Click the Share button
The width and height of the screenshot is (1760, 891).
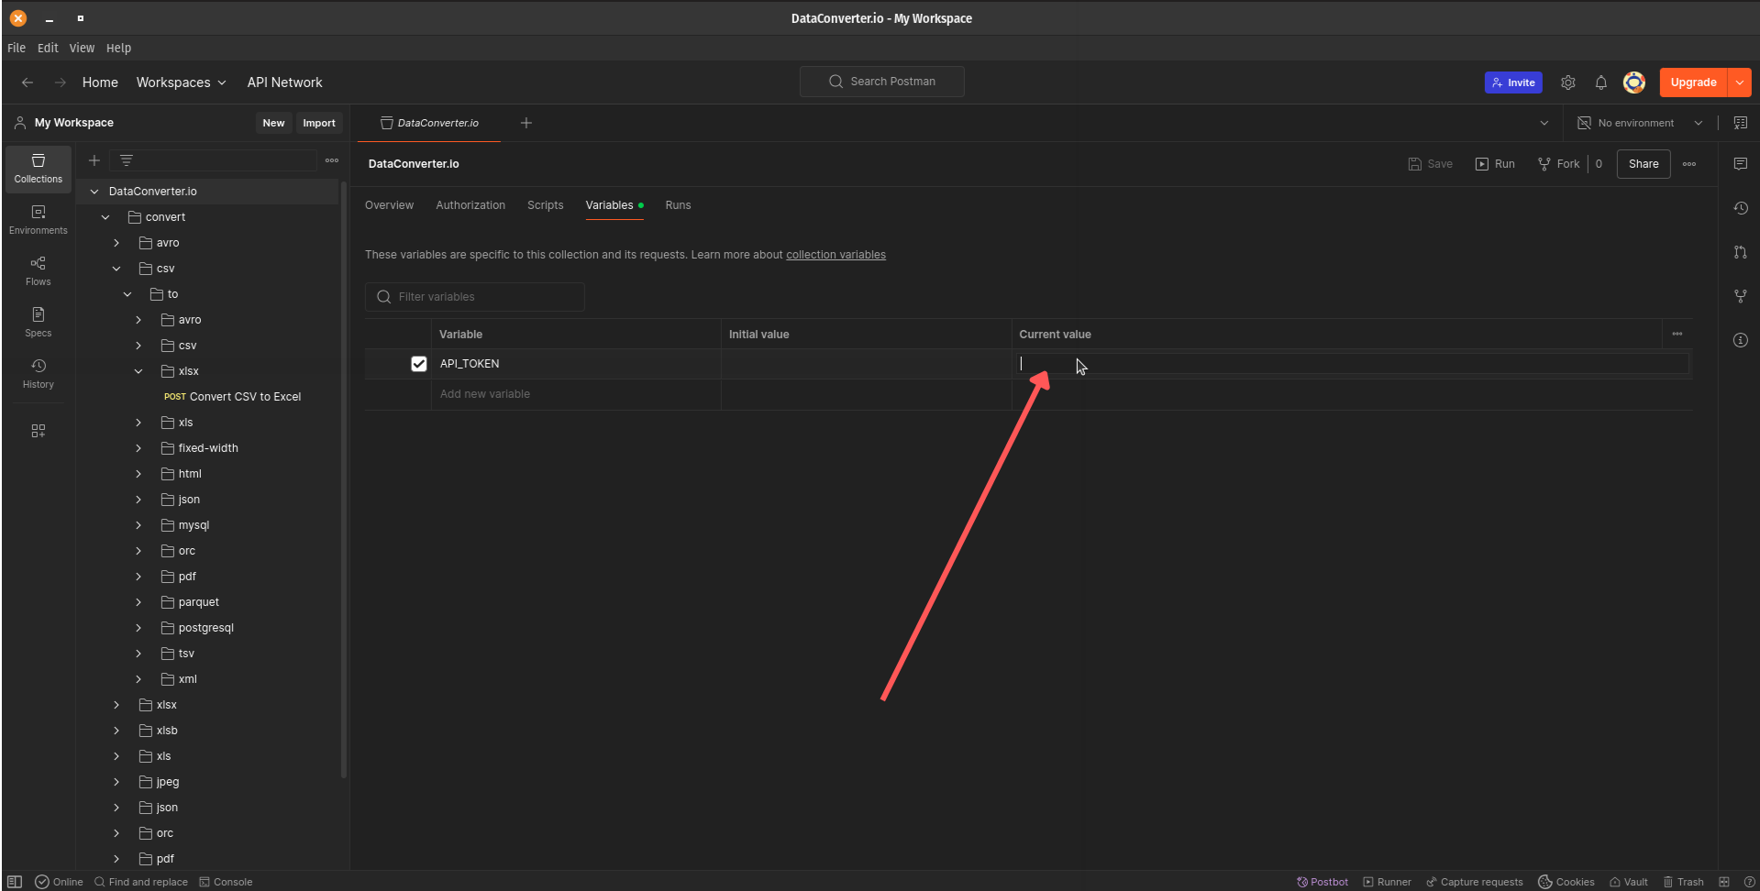[x=1643, y=164]
